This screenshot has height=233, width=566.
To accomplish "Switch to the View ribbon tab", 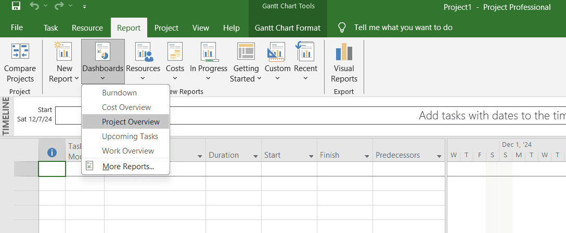I will 201,28.
